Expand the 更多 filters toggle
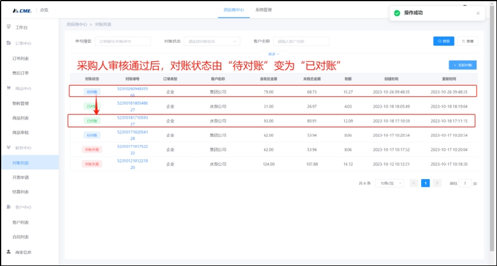Screen dimensions: 497x266 click(x=273, y=54)
